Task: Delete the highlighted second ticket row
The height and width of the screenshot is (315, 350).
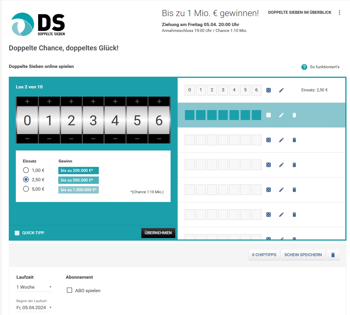Action: [x=294, y=115]
